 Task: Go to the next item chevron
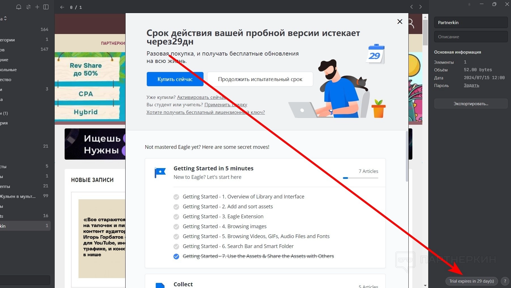[x=421, y=7]
